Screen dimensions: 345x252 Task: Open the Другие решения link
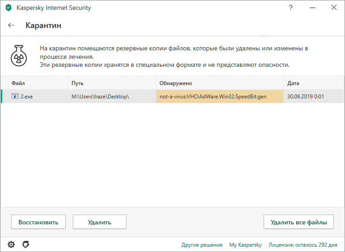202,245
